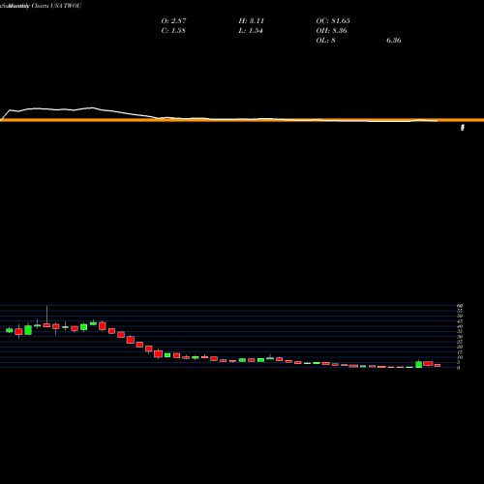
Task: Click the 'Charts USA TWOU' title text
Action: [x=56, y=6]
